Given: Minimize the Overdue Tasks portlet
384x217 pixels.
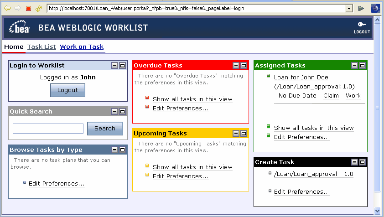Looking at the screenshot, I should tap(236, 65).
